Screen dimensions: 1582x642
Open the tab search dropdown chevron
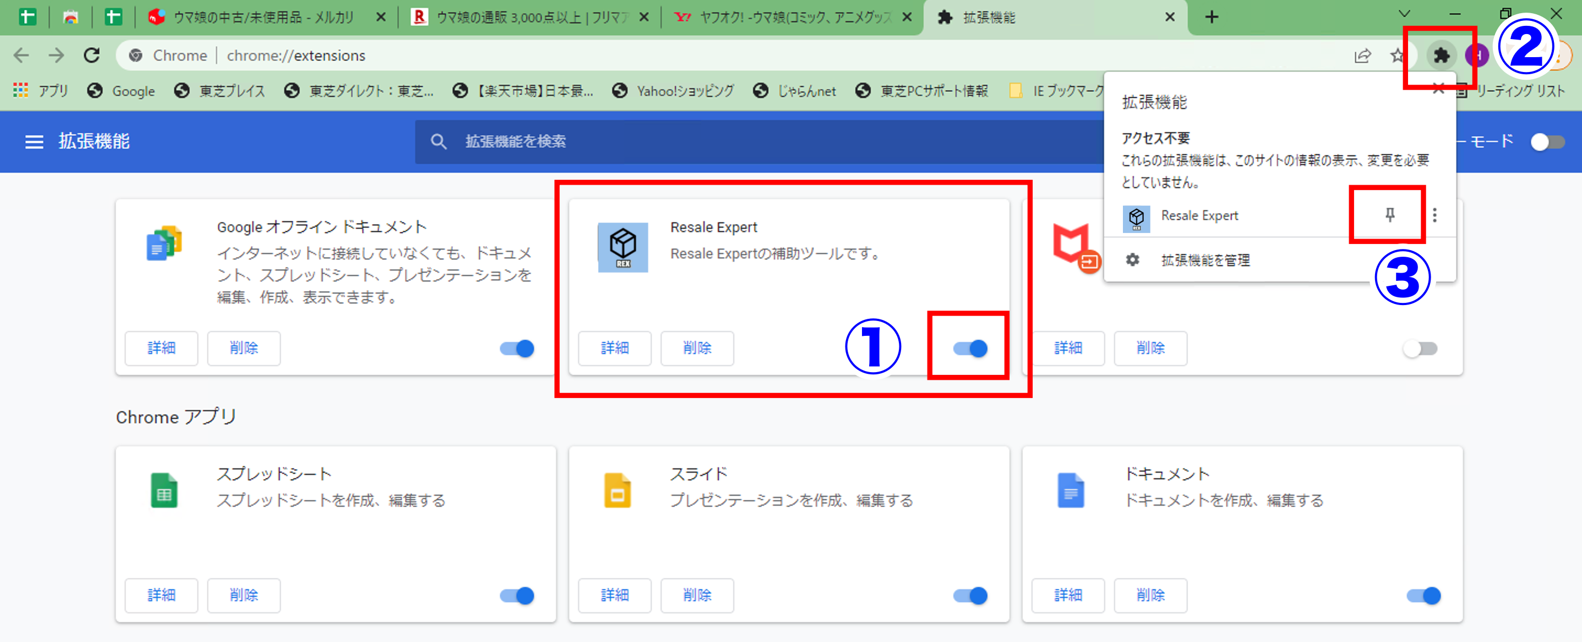coord(1404,14)
